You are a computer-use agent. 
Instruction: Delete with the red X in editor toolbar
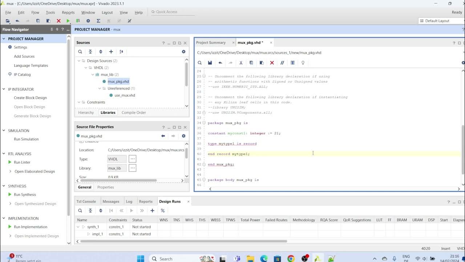[x=272, y=63]
